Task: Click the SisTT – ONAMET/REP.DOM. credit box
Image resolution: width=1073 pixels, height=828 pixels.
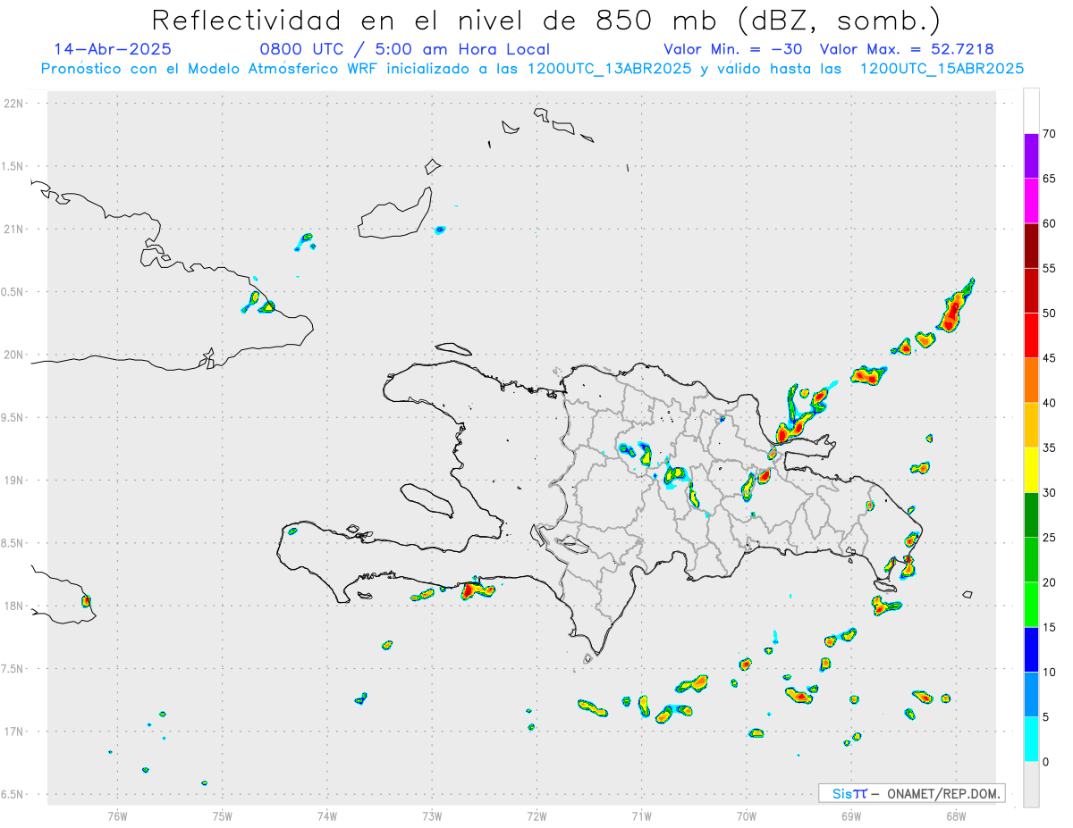Action: 912,793
